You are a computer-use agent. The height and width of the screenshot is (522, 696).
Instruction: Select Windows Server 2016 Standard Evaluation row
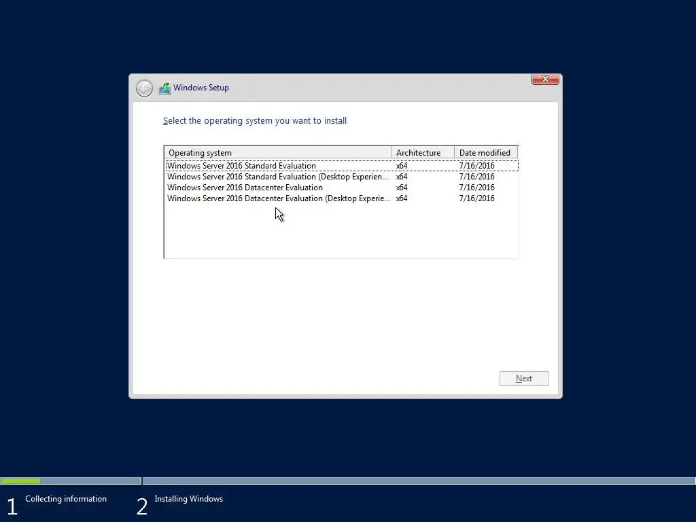(342, 166)
